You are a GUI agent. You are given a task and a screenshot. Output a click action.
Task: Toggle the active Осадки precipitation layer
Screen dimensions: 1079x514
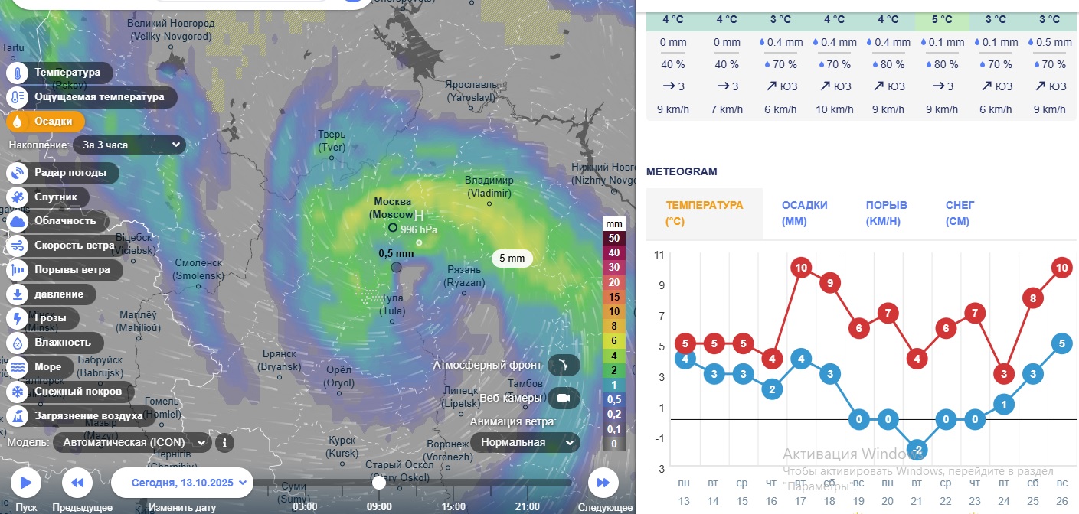[46, 121]
